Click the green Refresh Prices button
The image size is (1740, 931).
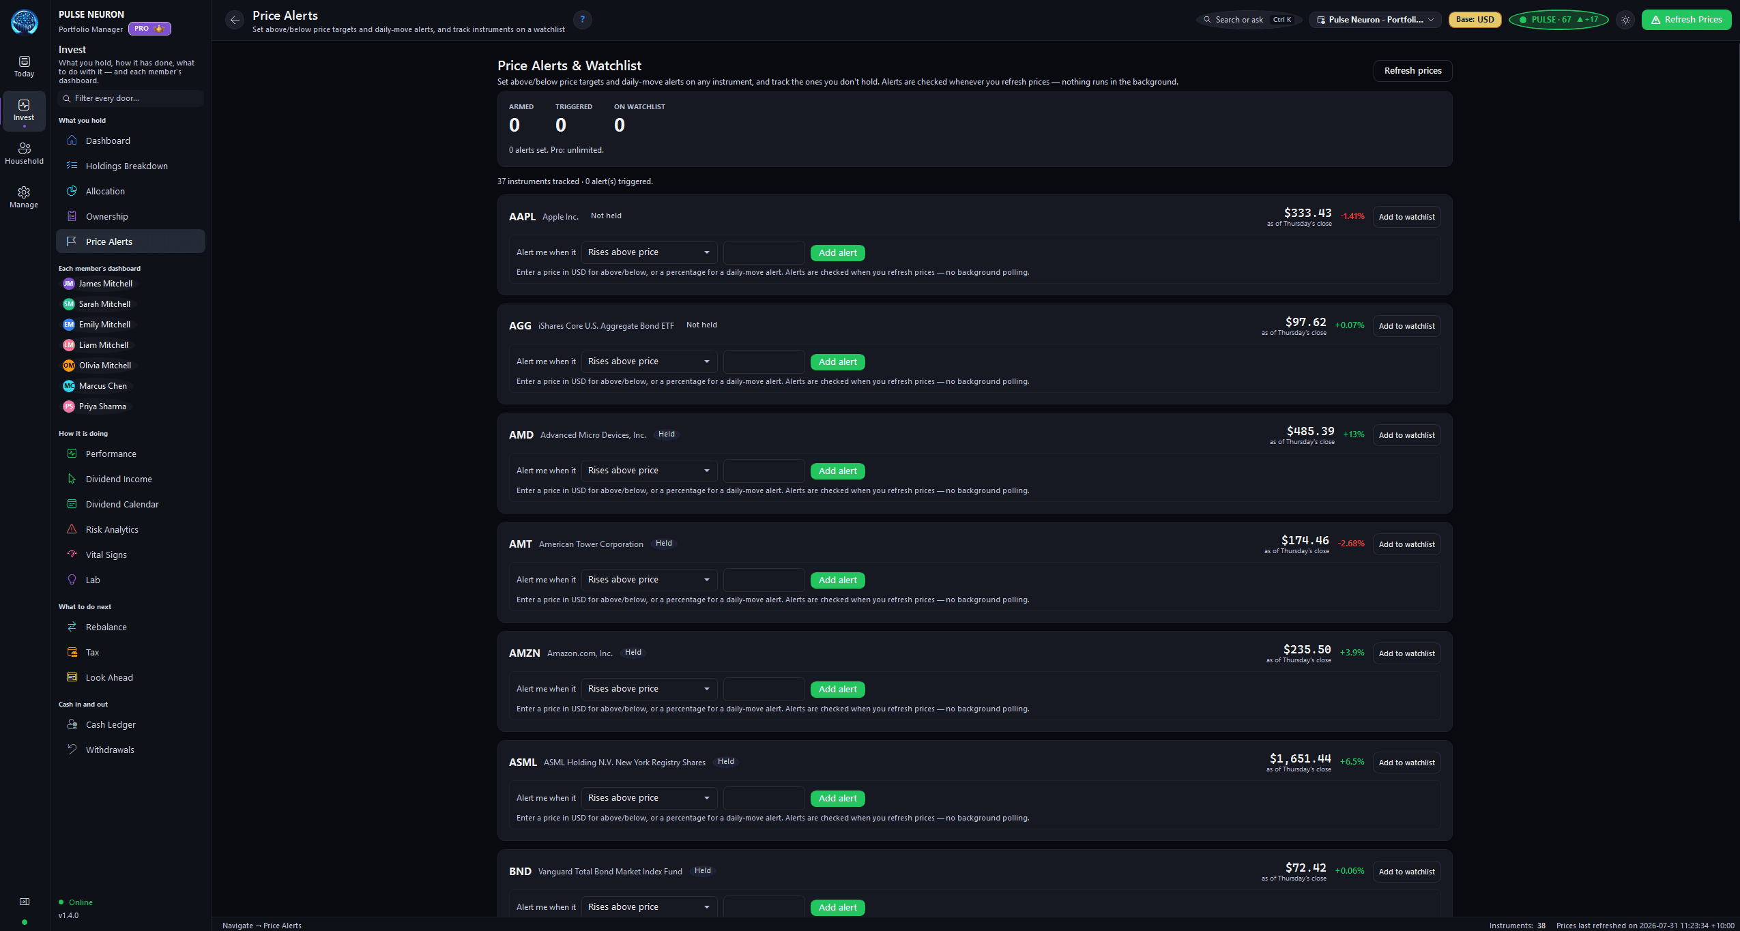click(x=1686, y=20)
